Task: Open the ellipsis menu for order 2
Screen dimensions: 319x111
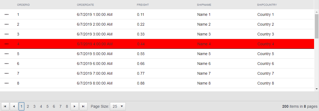Action: [7, 24]
